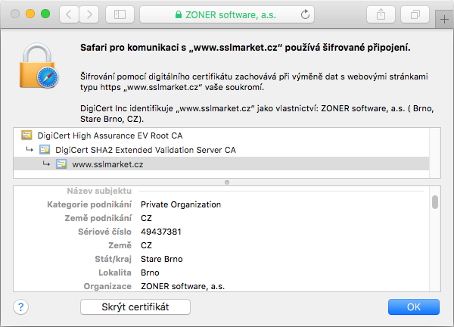454x327 pixels.
Task: Minimize the window with the yellow button
Action: 30,14
